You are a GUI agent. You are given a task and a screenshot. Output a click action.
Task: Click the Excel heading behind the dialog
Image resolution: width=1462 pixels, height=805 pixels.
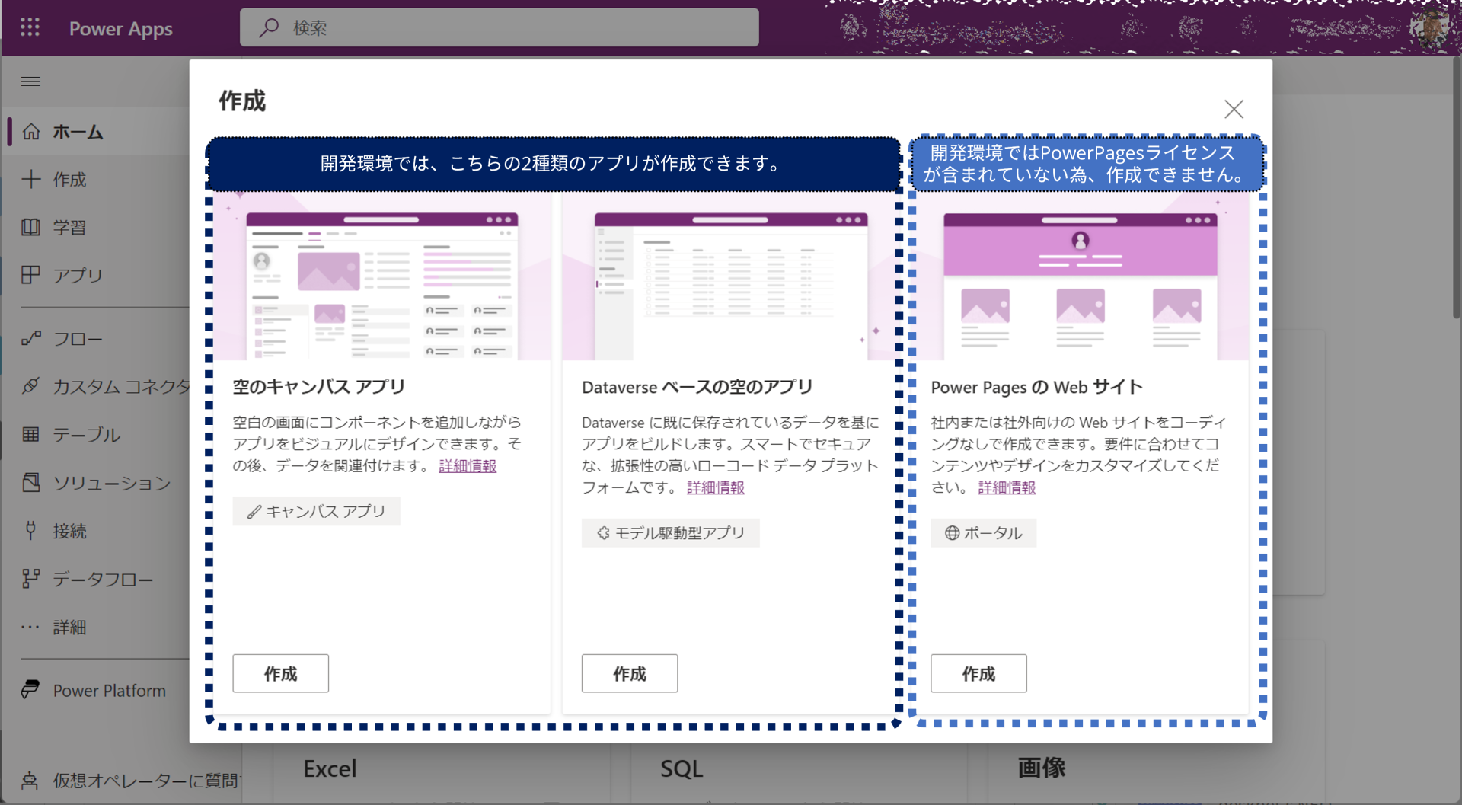tap(330, 768)
